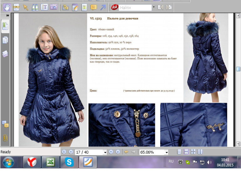The width and height of the screenshot is (241, 181).
Task: Select the text selection tool
Action: [44, 7]
